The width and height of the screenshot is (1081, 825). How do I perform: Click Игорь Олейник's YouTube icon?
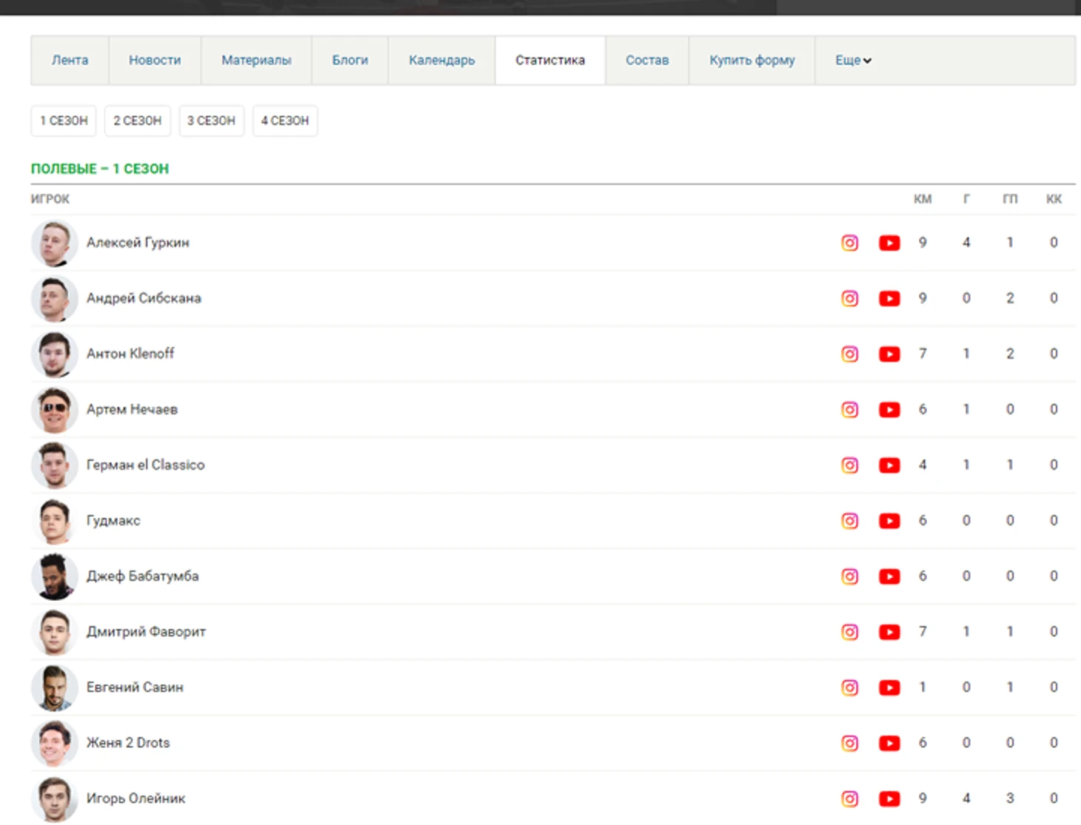[889, 798]
